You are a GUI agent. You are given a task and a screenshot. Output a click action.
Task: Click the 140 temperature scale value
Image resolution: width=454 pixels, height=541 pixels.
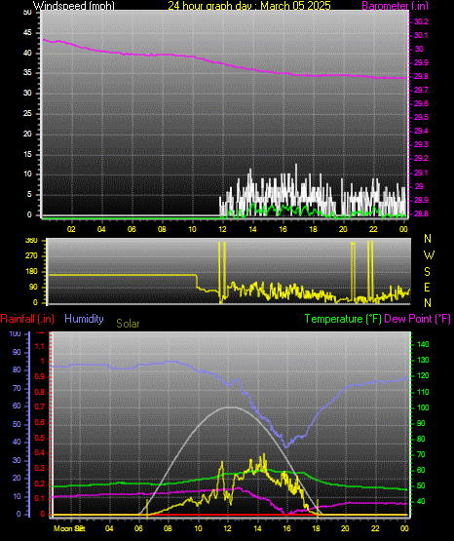tap(423, 344)
